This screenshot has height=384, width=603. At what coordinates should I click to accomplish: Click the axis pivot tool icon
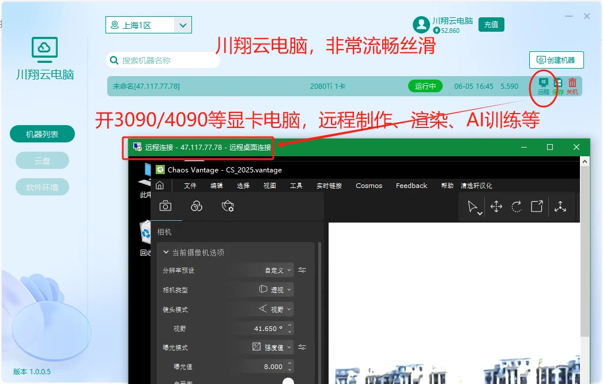click(560, 206)
